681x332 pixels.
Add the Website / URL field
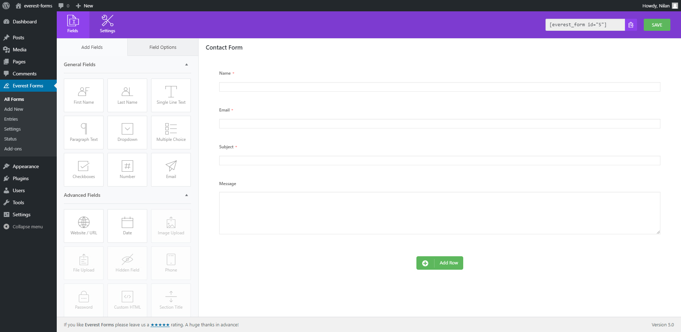tap(84, 226)
